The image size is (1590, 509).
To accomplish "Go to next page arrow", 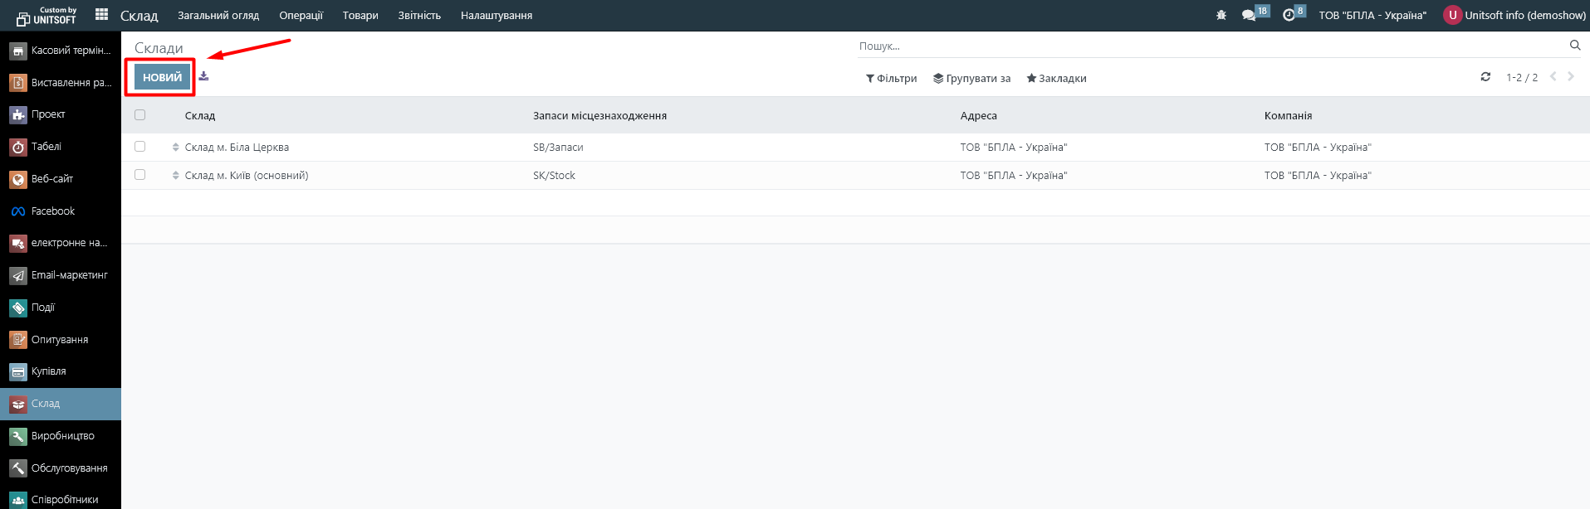I will tap(1571, 77).
